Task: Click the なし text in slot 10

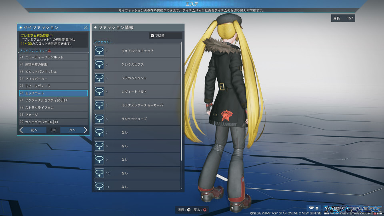Action: [125, 173]
